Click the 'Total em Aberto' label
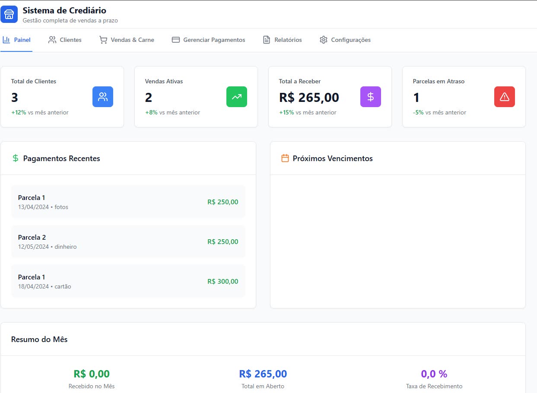Image resolution: width=537 pixels, height=393 pixels. pos(263,386)
